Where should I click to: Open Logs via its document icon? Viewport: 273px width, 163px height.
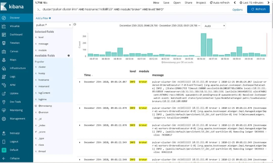coord(4,77)
